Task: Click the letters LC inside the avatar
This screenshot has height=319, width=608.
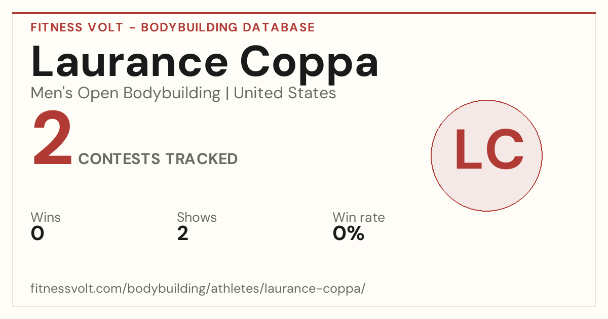Action: click(489, 149)
